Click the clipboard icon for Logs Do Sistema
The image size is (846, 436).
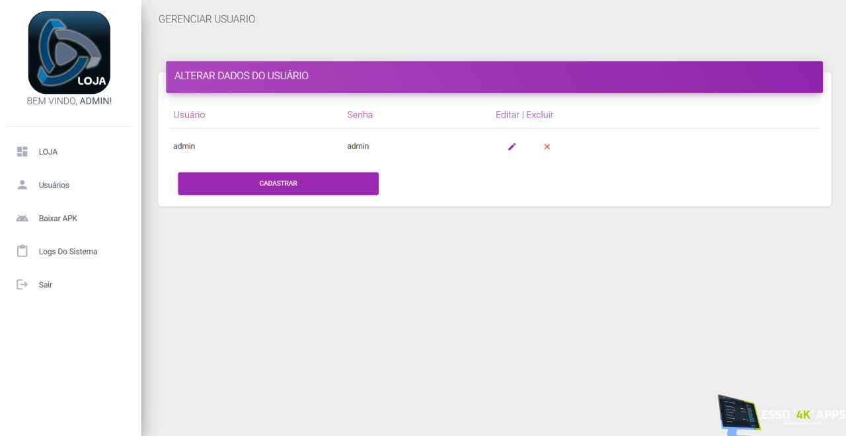click(22, 252)
